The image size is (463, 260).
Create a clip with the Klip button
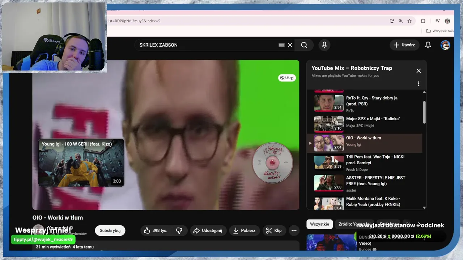[274, 230]
